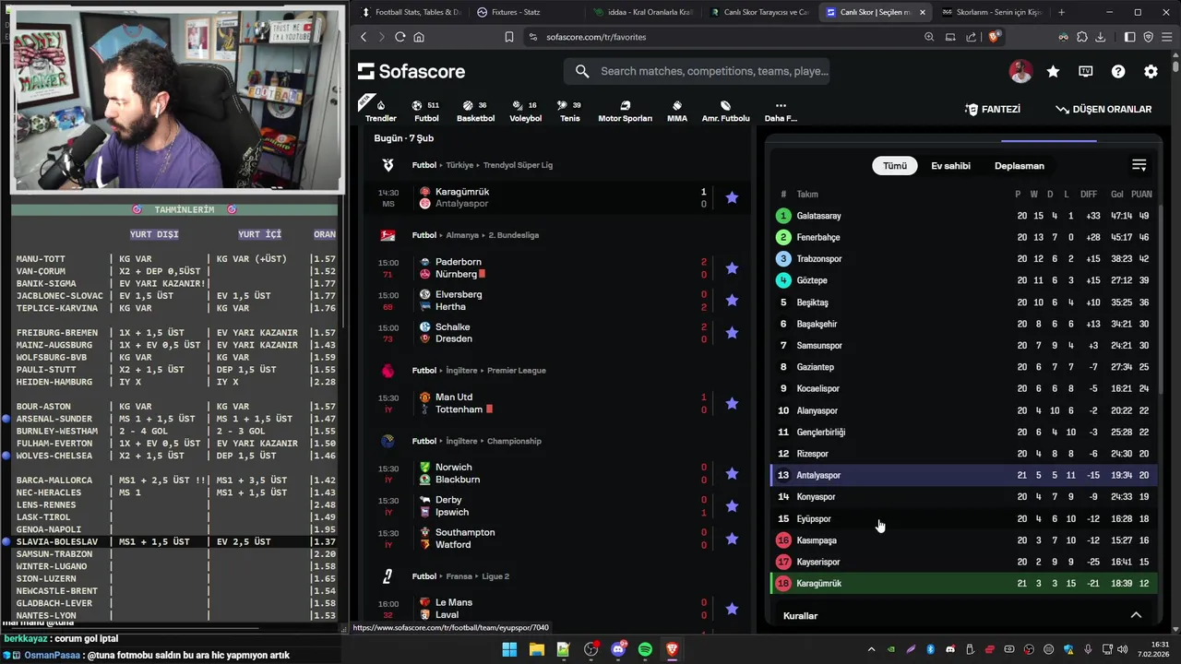Collapse the Kurallar section
1181x664 pixels.
[x=1136, y=615]
